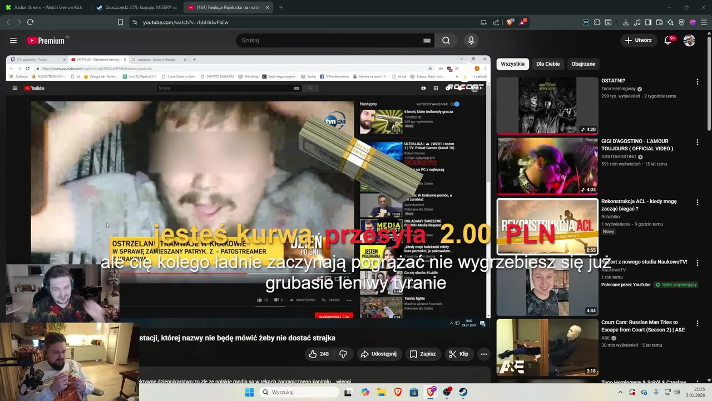Toggle autoplay switch inside the played video
Viewport: 712px width, 401px height.
(456, 104)
